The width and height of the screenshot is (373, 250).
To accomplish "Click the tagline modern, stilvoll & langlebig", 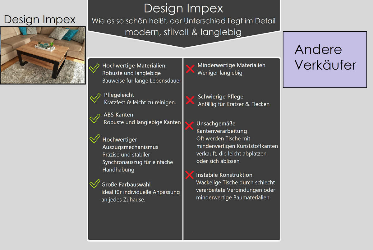I will click(x=183, y=32).
